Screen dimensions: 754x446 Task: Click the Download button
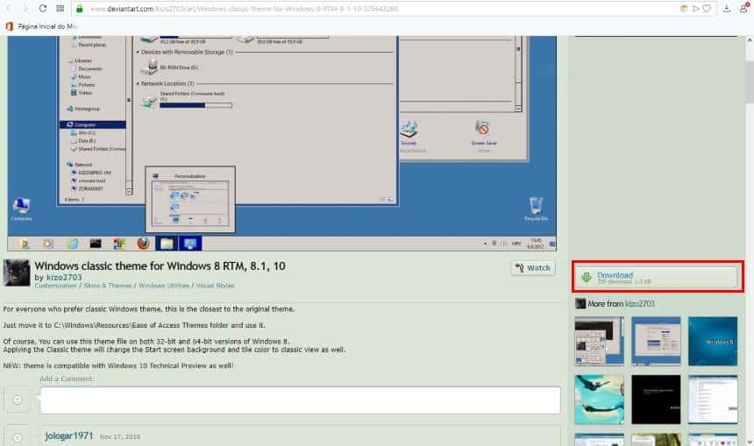click(x=658, y=277)
